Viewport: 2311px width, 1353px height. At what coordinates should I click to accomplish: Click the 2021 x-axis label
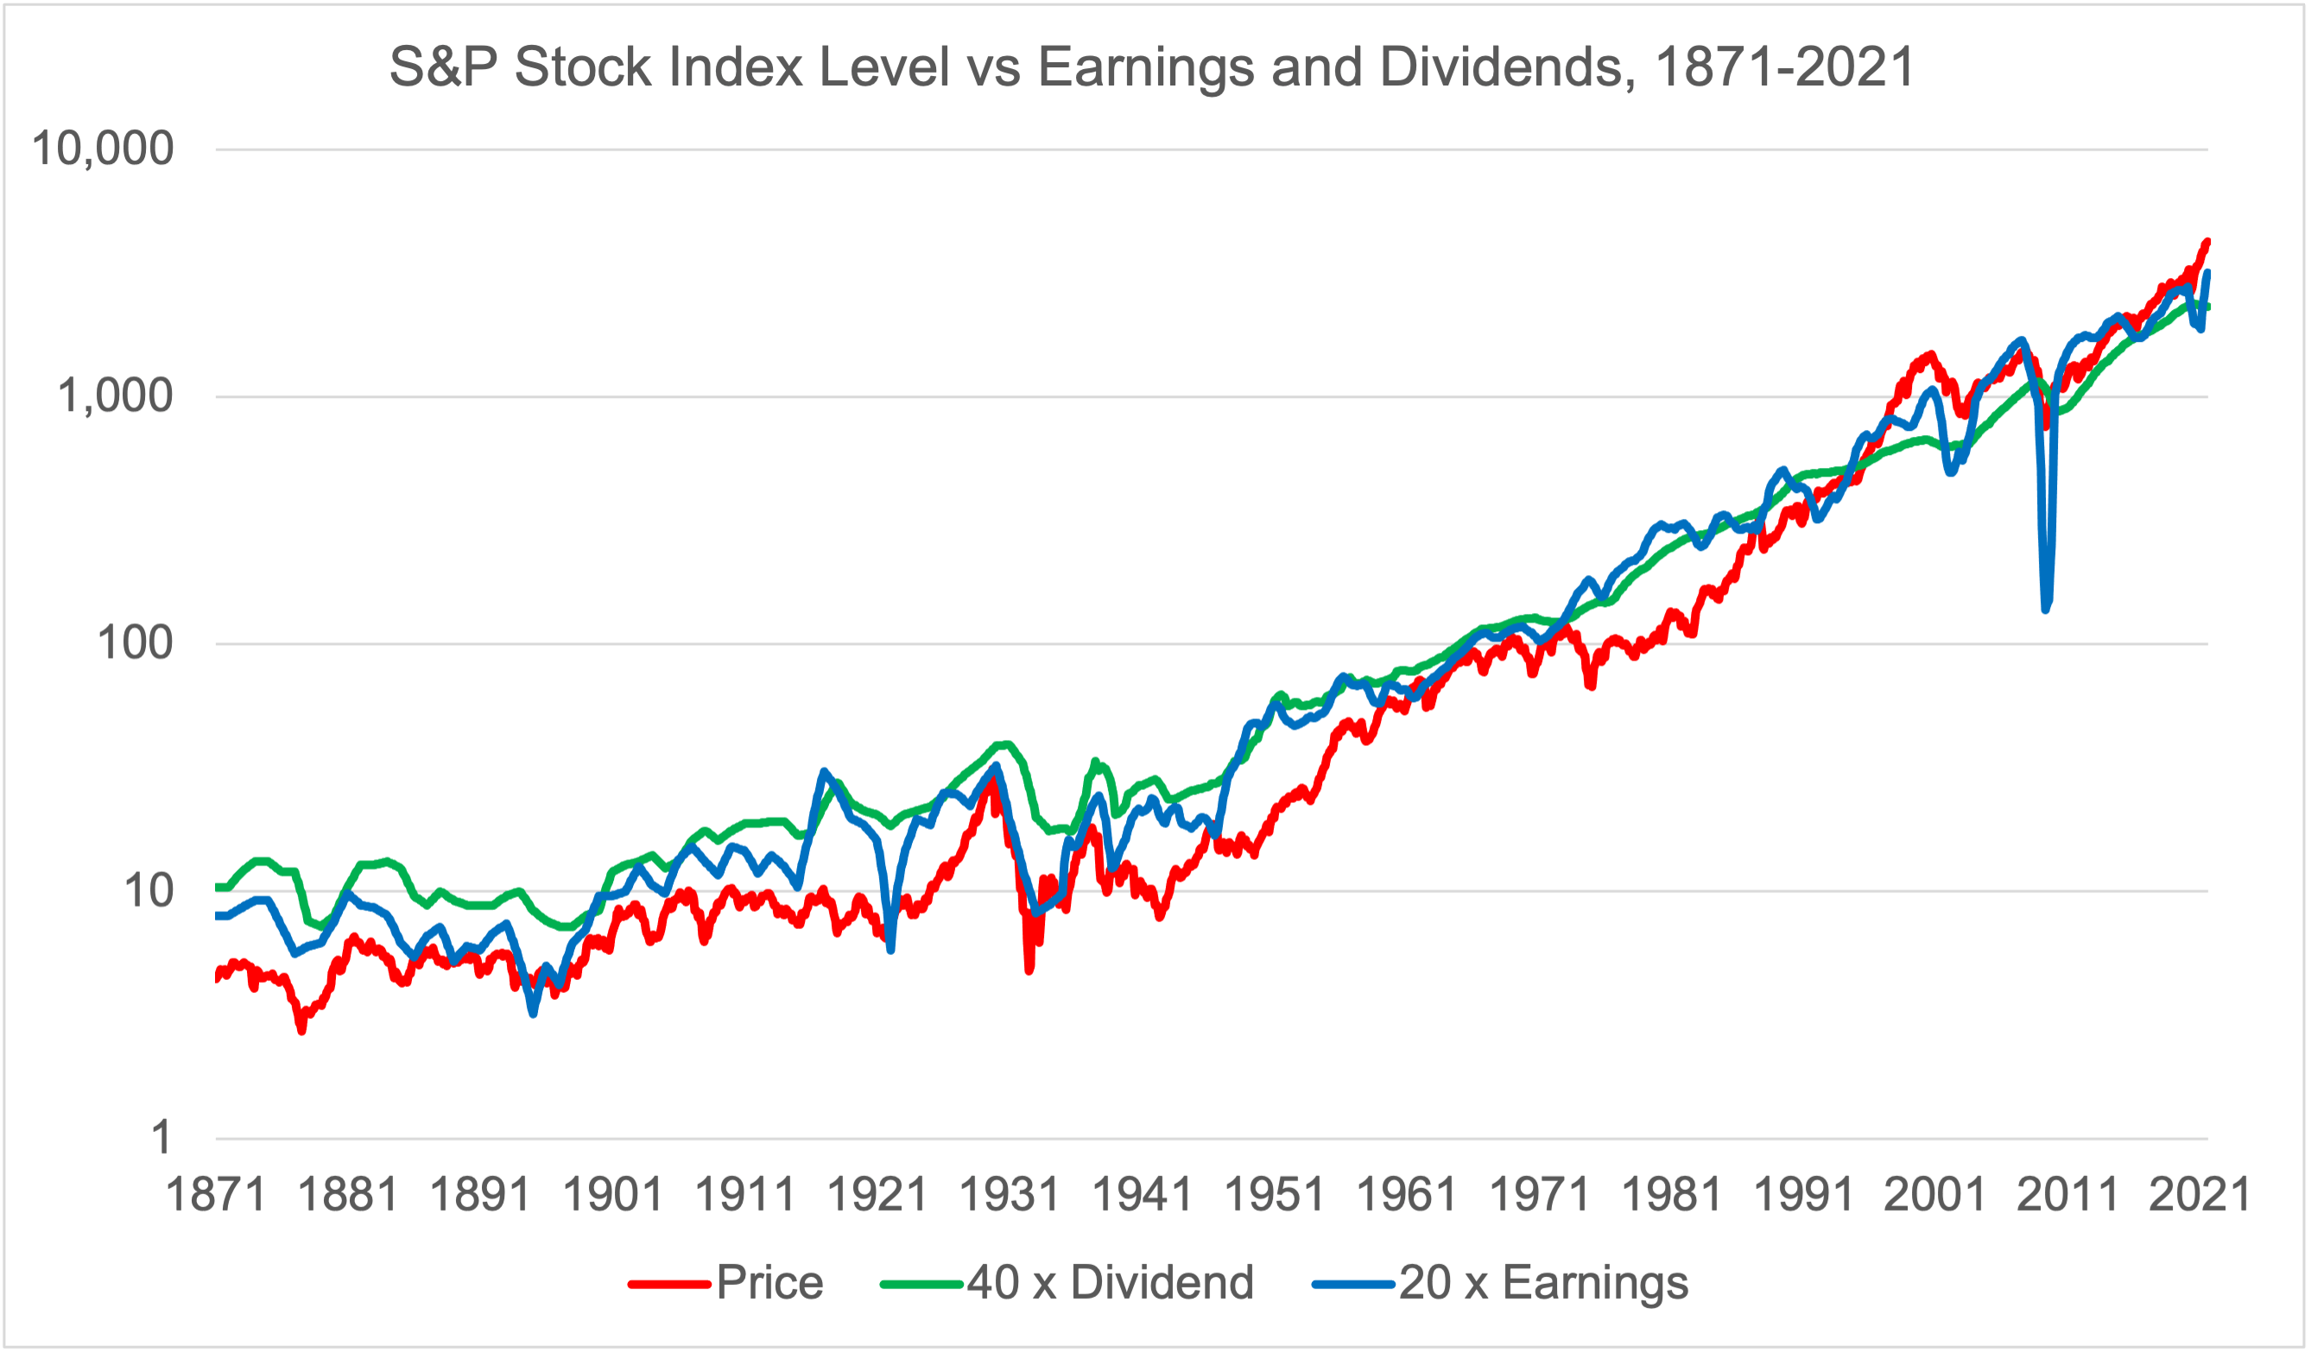pyautogui.click(x=2200, y=1196)
